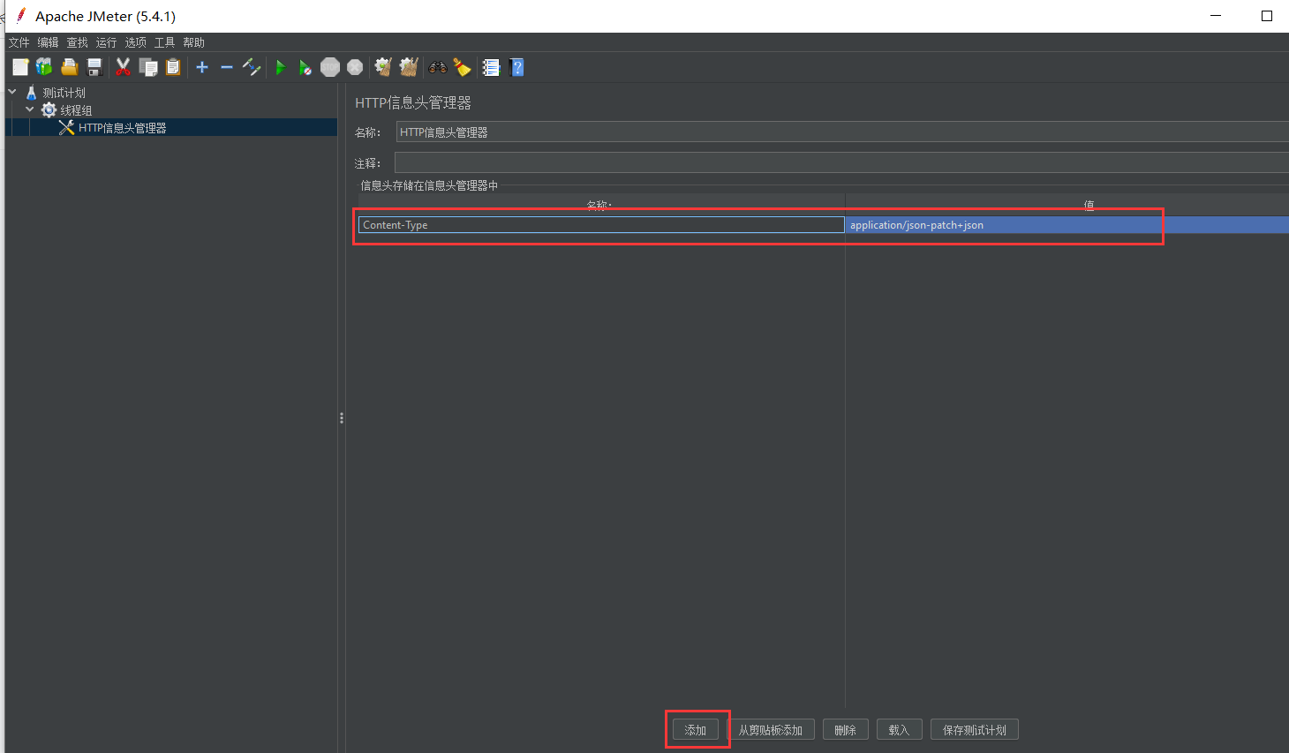Select 线程组 in the tree
The width and height of the screenshot is (1289, 753).
click(76, 110)
